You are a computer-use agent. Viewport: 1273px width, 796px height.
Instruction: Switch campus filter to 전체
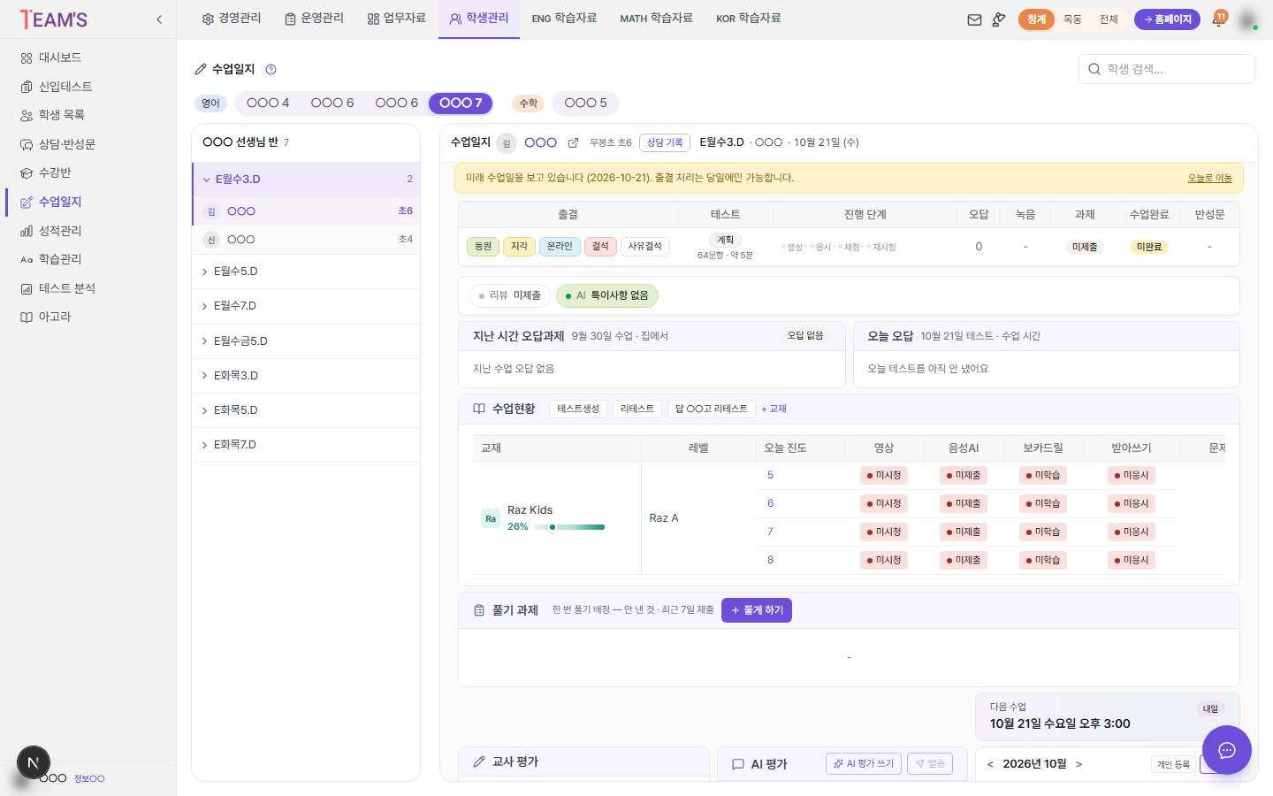(1109, 19)
